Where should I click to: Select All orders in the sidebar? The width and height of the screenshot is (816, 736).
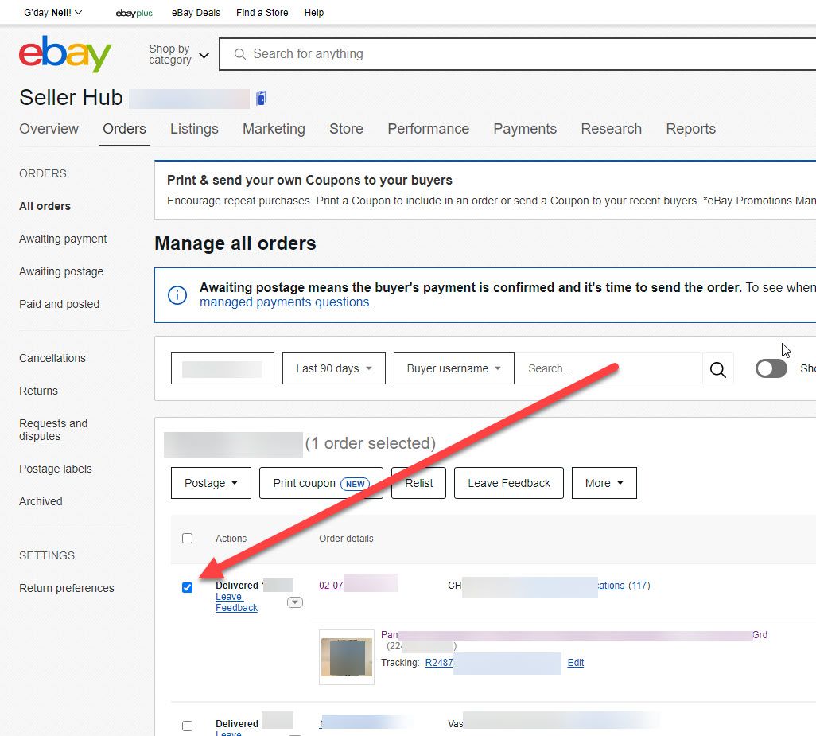tap(45, 206)
